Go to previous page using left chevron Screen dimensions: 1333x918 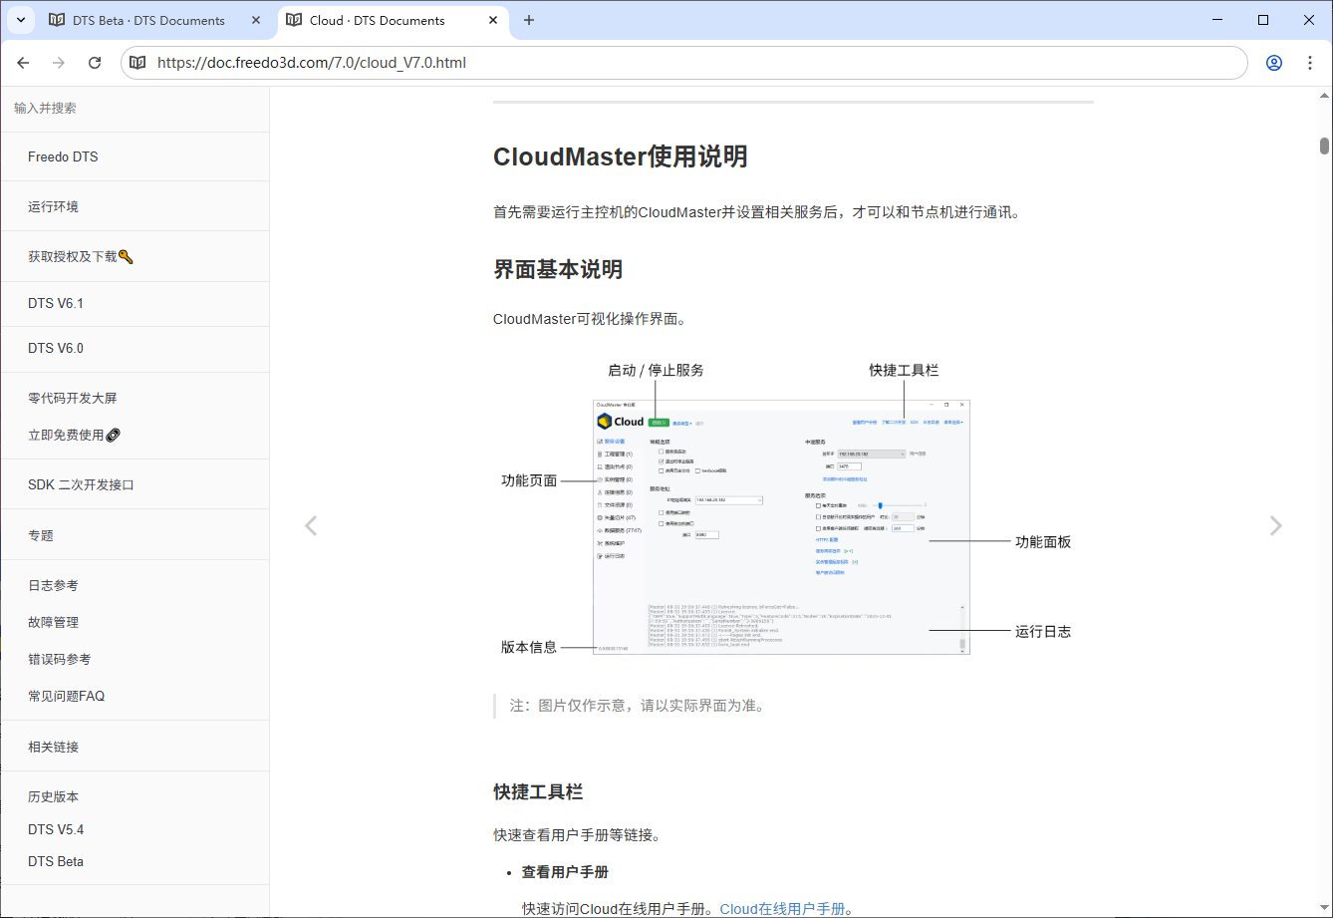tap(311, 526)
